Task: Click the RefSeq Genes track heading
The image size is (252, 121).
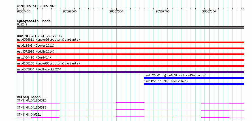Action: click(x=29, y=97)
